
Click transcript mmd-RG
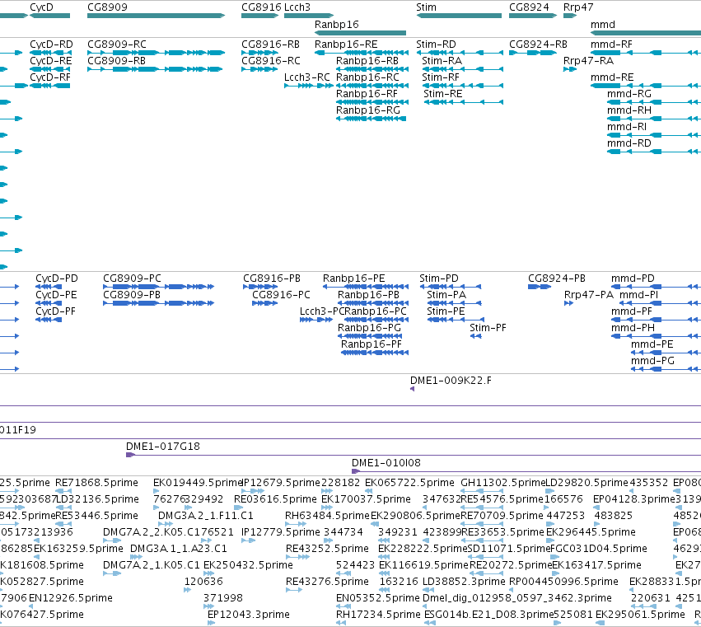[654, 102]
